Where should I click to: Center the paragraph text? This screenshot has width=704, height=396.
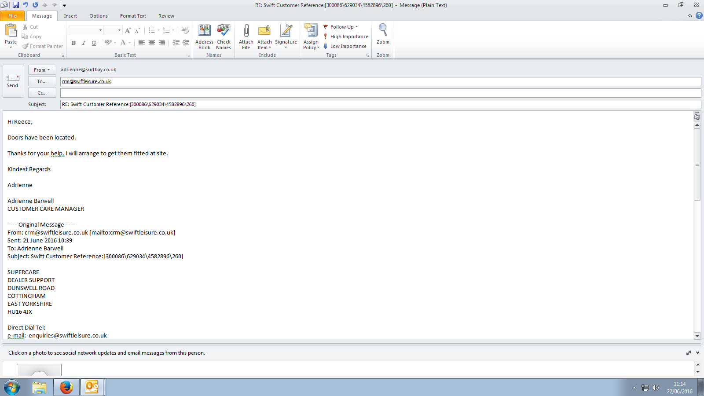point(151,43)
